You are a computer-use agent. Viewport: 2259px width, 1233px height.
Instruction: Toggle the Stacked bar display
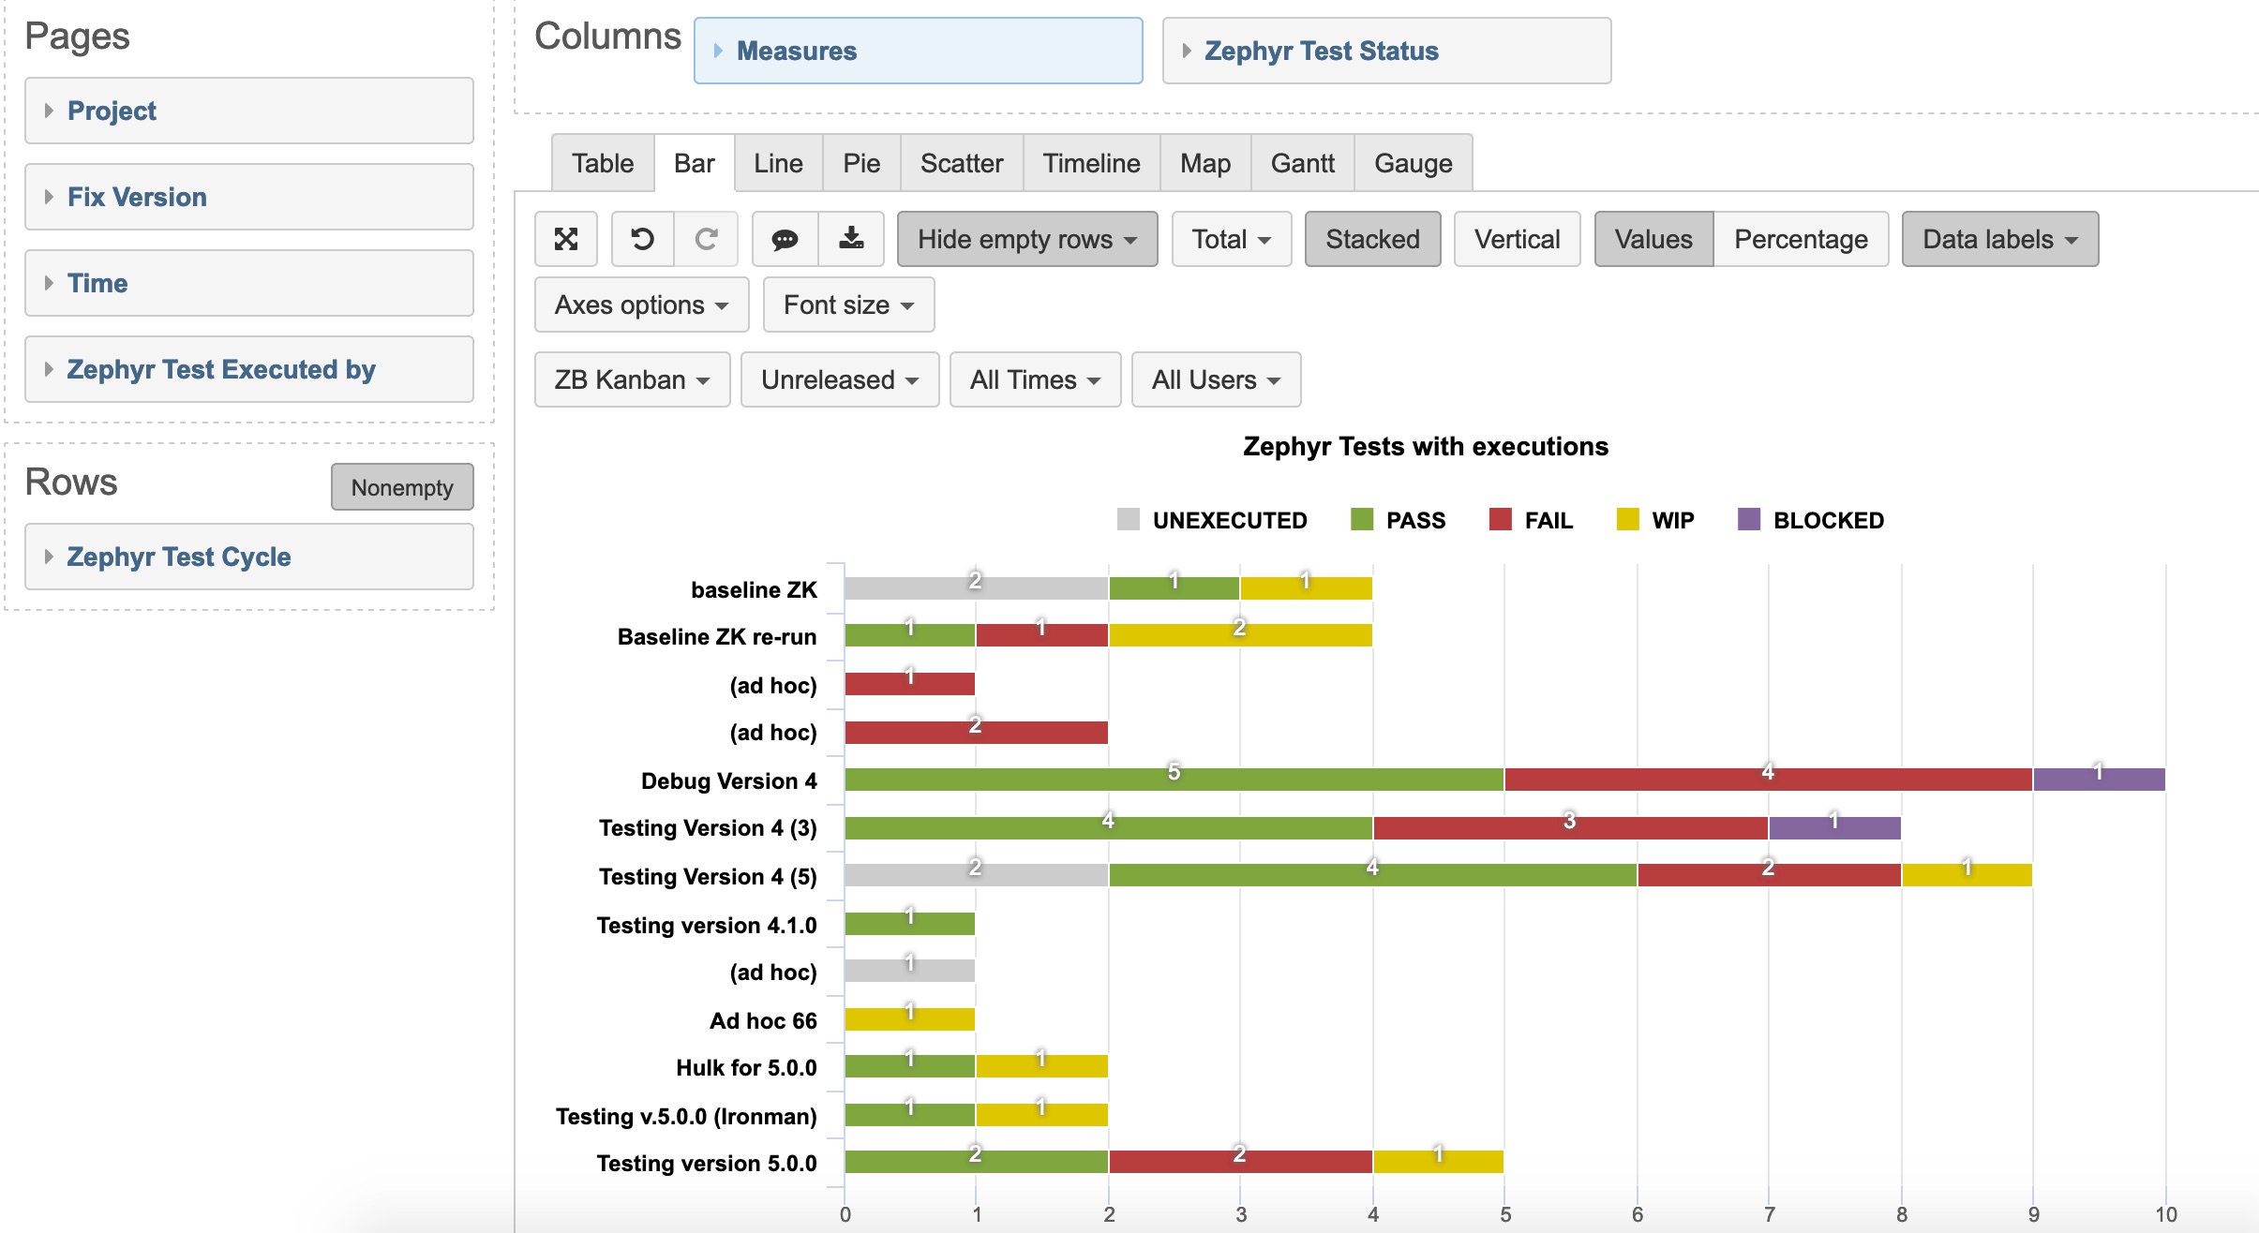click(x=1371, y=239)
